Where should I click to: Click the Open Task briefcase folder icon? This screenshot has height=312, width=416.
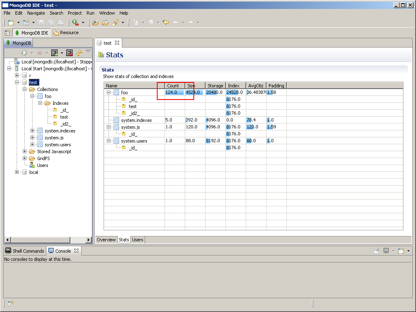(x=105, y=23)
